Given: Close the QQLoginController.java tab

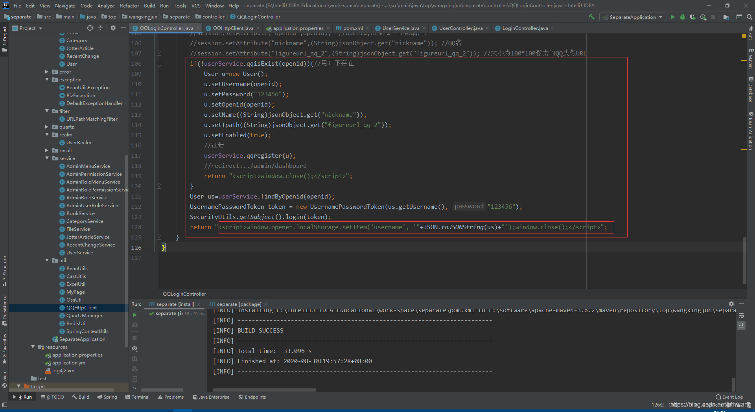Looking at the screenshot, I should (x=198, y=28).
